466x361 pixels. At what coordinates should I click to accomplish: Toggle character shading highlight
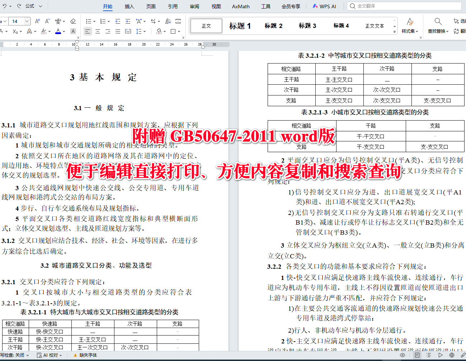click(73, 32)
